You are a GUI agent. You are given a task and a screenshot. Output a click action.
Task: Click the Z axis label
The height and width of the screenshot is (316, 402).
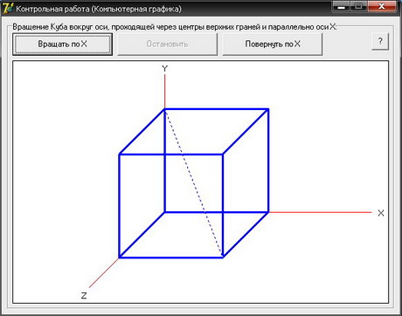(x=84, y=296)
